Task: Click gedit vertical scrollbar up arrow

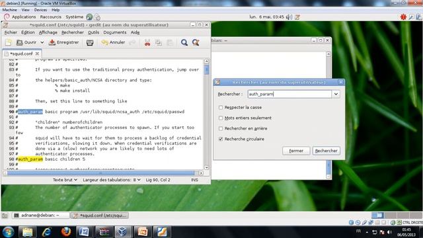Action: (207, 61)
